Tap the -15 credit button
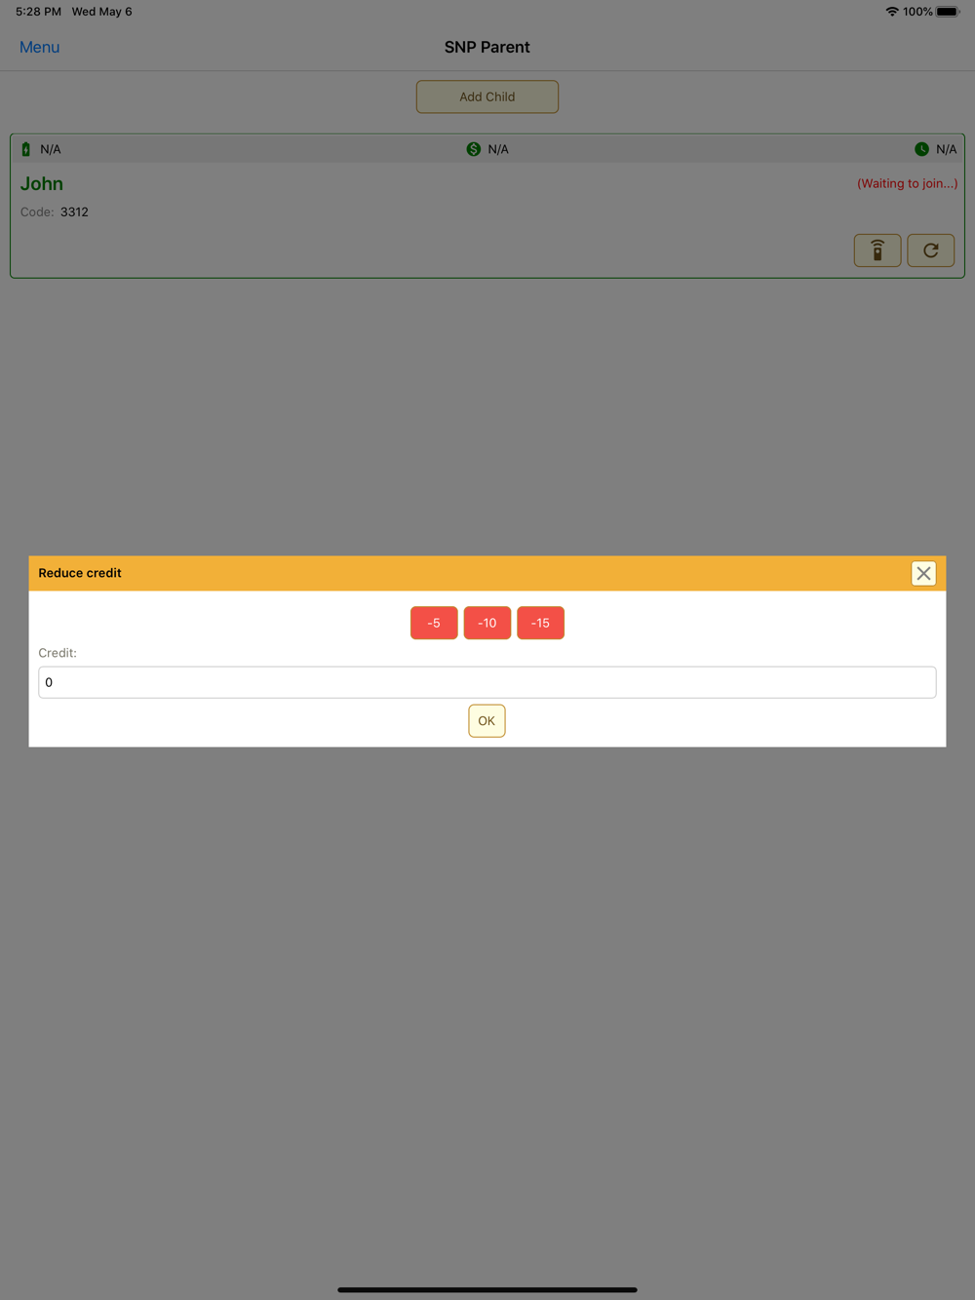The image size is (975, 1300). click(540, 623)
